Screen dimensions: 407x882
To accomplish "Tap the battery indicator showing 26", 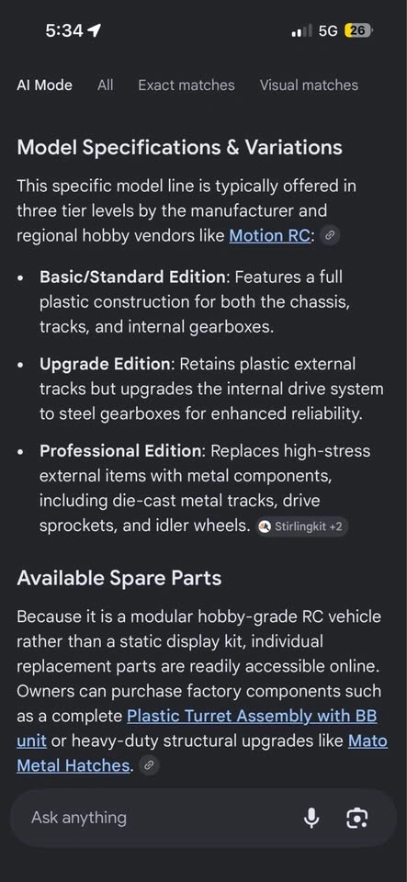I will [x=357, y=31].
